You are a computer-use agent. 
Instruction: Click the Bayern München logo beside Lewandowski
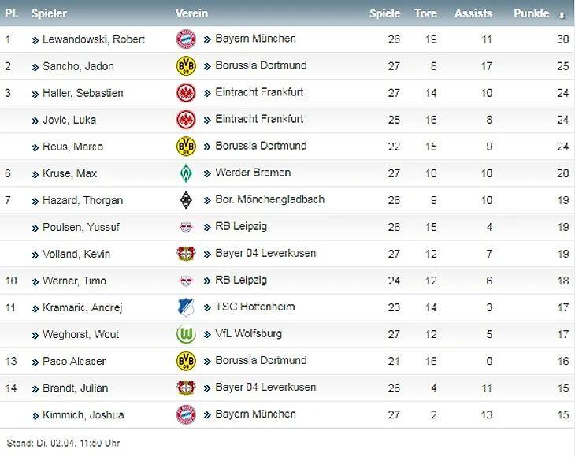[x=186, y=39]
